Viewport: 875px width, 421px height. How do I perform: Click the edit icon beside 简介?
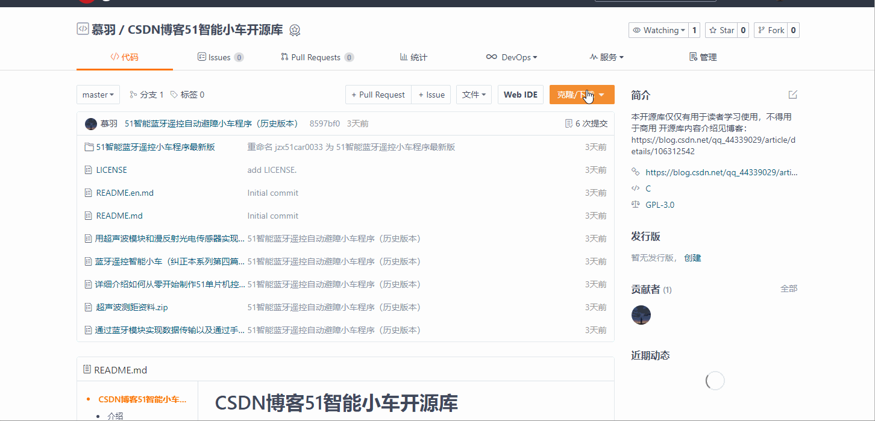pyautogui.click(x=793, y=95)
